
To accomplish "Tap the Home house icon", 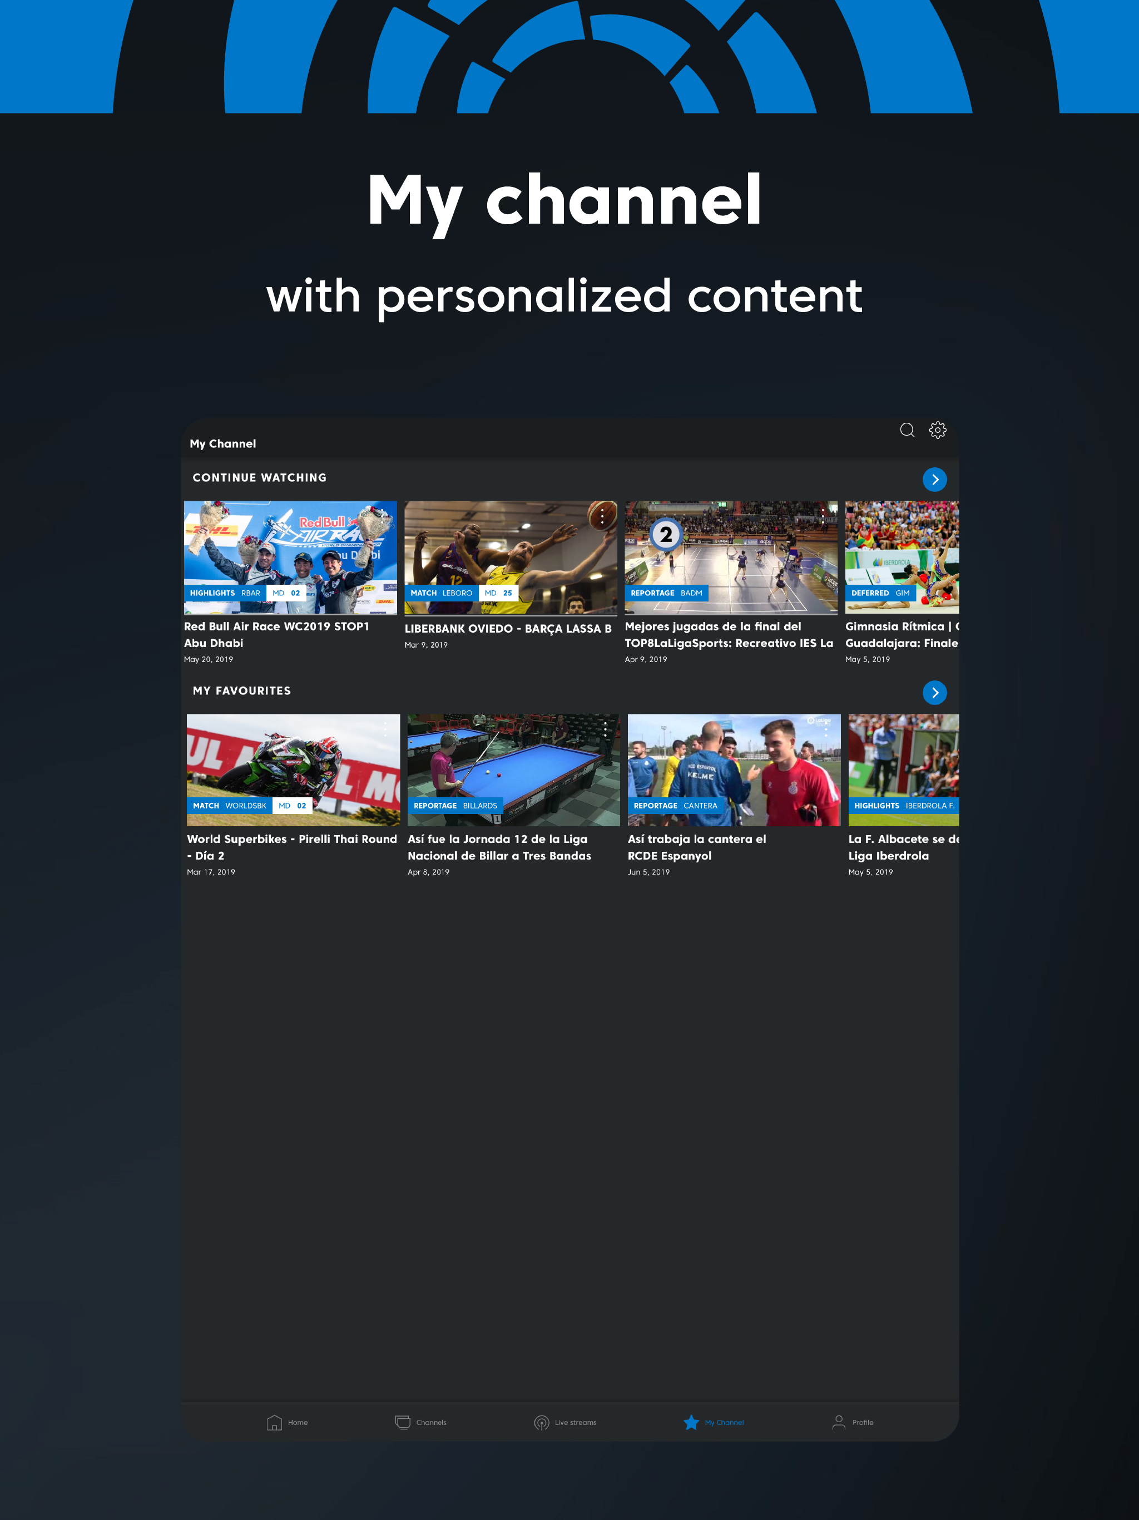I will click(274, 1423).
